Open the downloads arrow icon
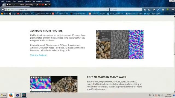Screen dimensions: 175x98 pos(158,10)
